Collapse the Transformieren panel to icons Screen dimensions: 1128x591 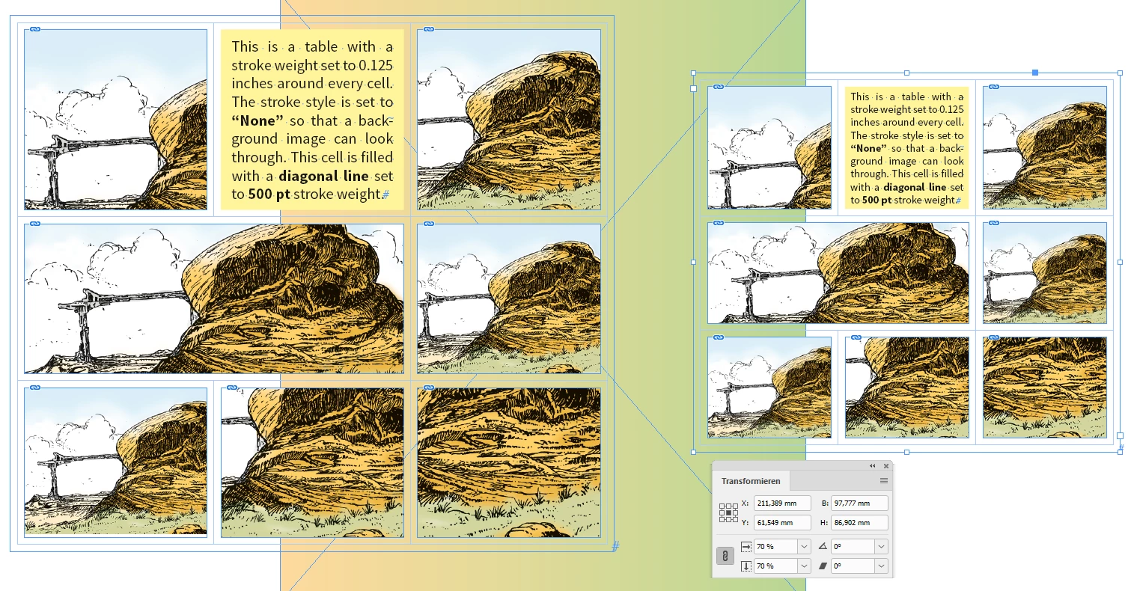pyautogui.click(x=872, y=465)
